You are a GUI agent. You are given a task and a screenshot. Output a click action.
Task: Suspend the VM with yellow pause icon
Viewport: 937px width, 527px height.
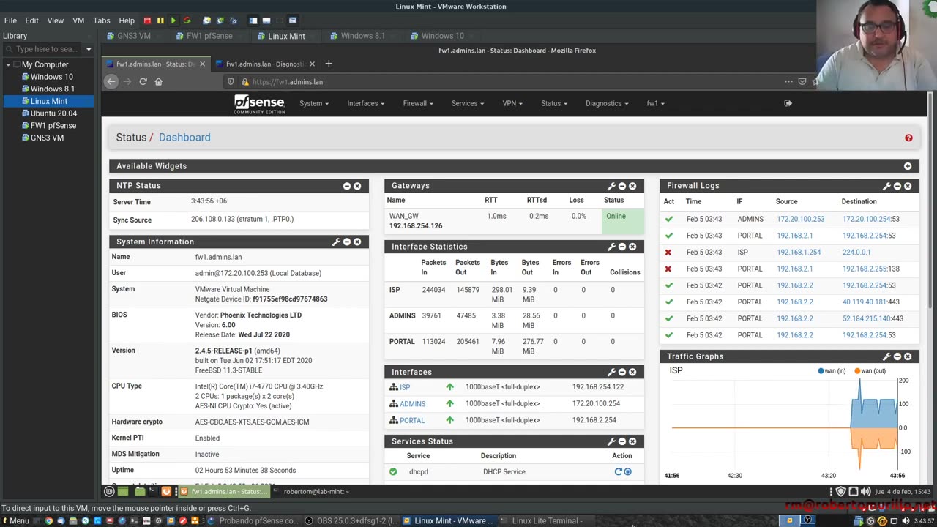(x=160, y=20)
